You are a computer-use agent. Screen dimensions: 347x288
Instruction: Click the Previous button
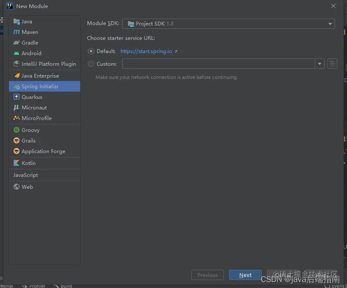tap(207, 275)
